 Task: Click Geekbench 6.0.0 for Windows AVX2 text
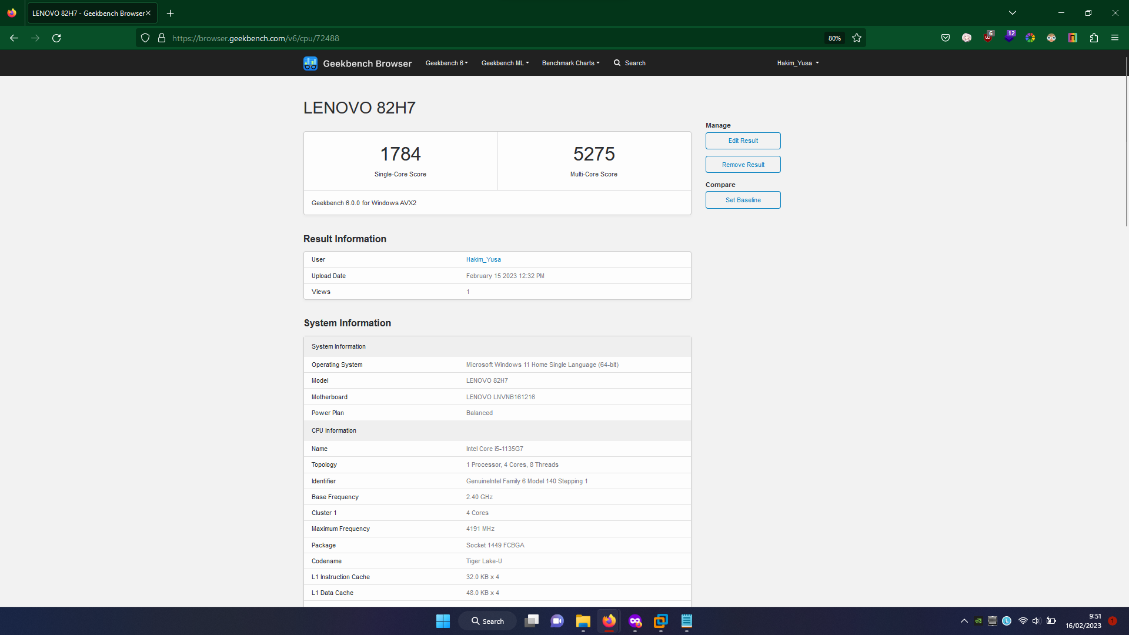tap(364, 203)
